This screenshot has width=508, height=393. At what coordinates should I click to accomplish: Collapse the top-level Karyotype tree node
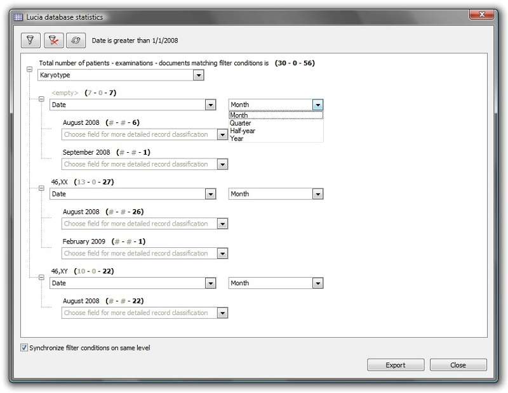tap(29, 69)
